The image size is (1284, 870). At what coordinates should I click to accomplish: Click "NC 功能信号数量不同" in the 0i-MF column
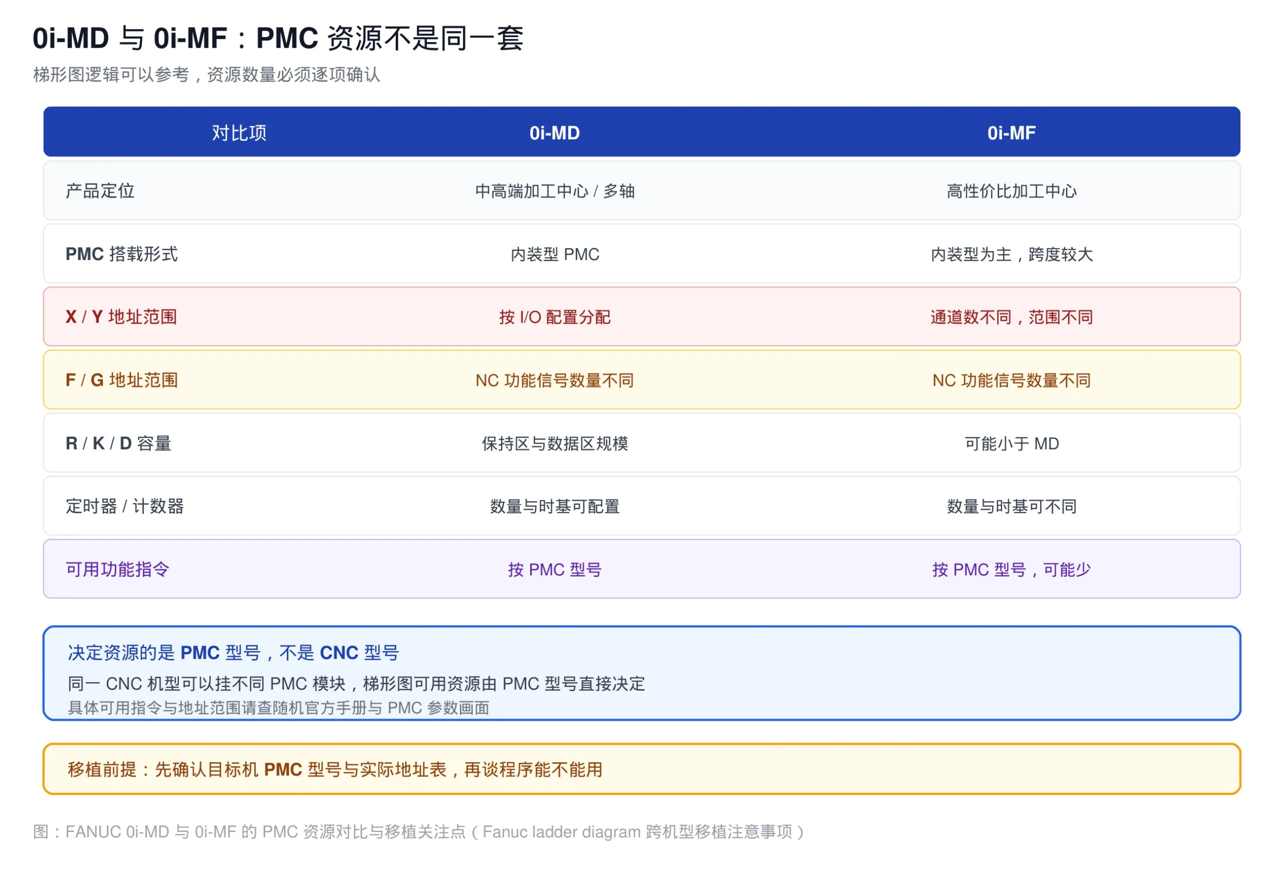click(1012, 380)
